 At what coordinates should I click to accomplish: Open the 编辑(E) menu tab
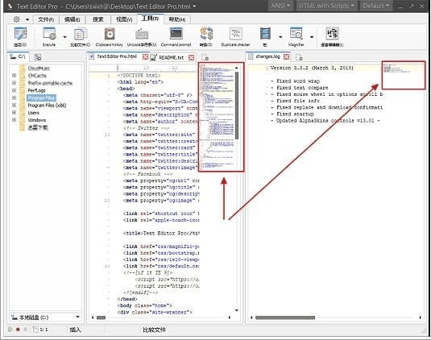[72, 19]
